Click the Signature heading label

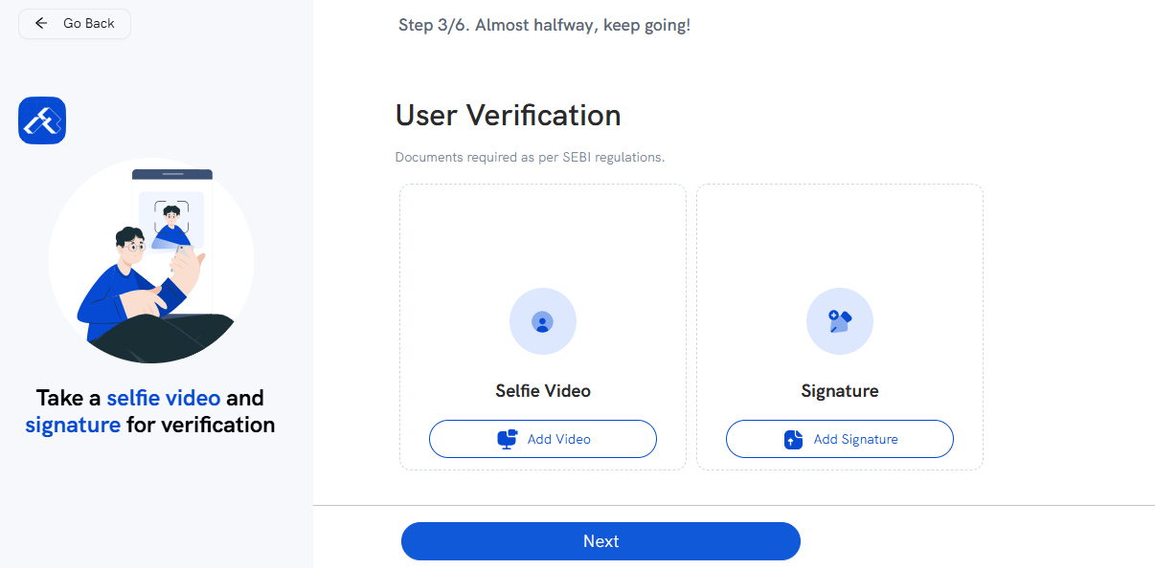pos(840,390)
